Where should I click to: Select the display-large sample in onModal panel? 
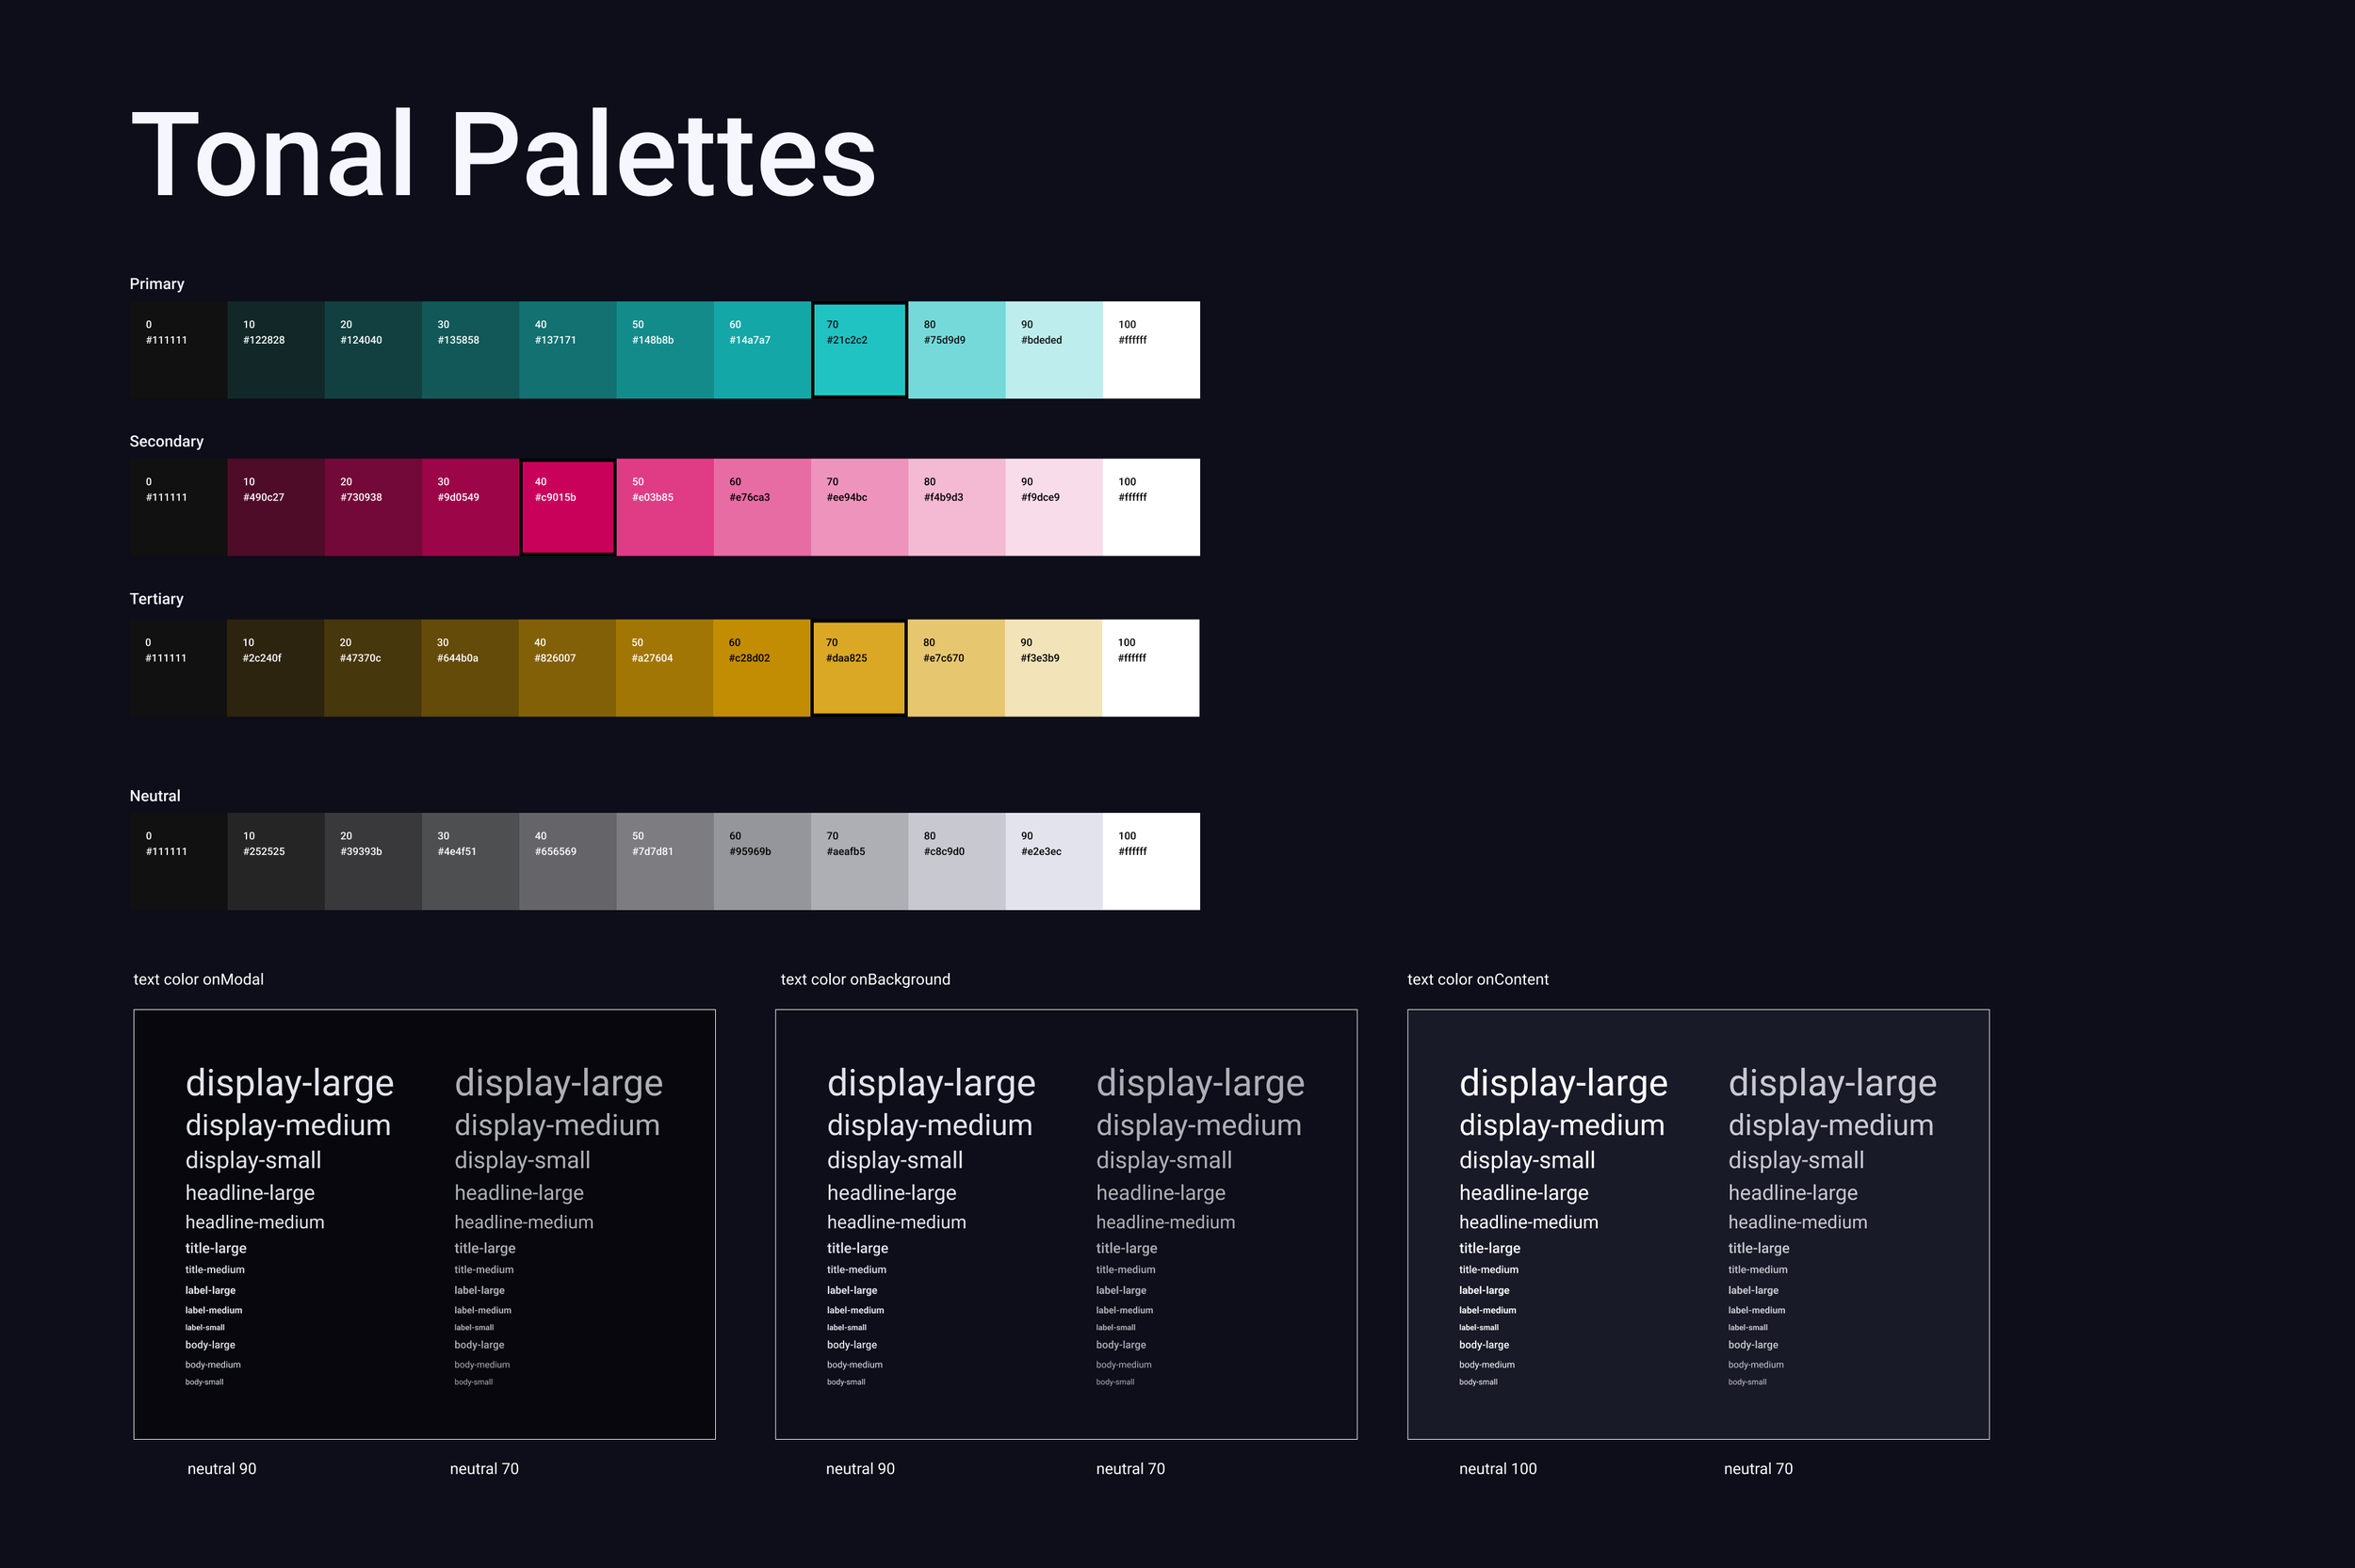pyautogui.click(x=289, y=1083)
